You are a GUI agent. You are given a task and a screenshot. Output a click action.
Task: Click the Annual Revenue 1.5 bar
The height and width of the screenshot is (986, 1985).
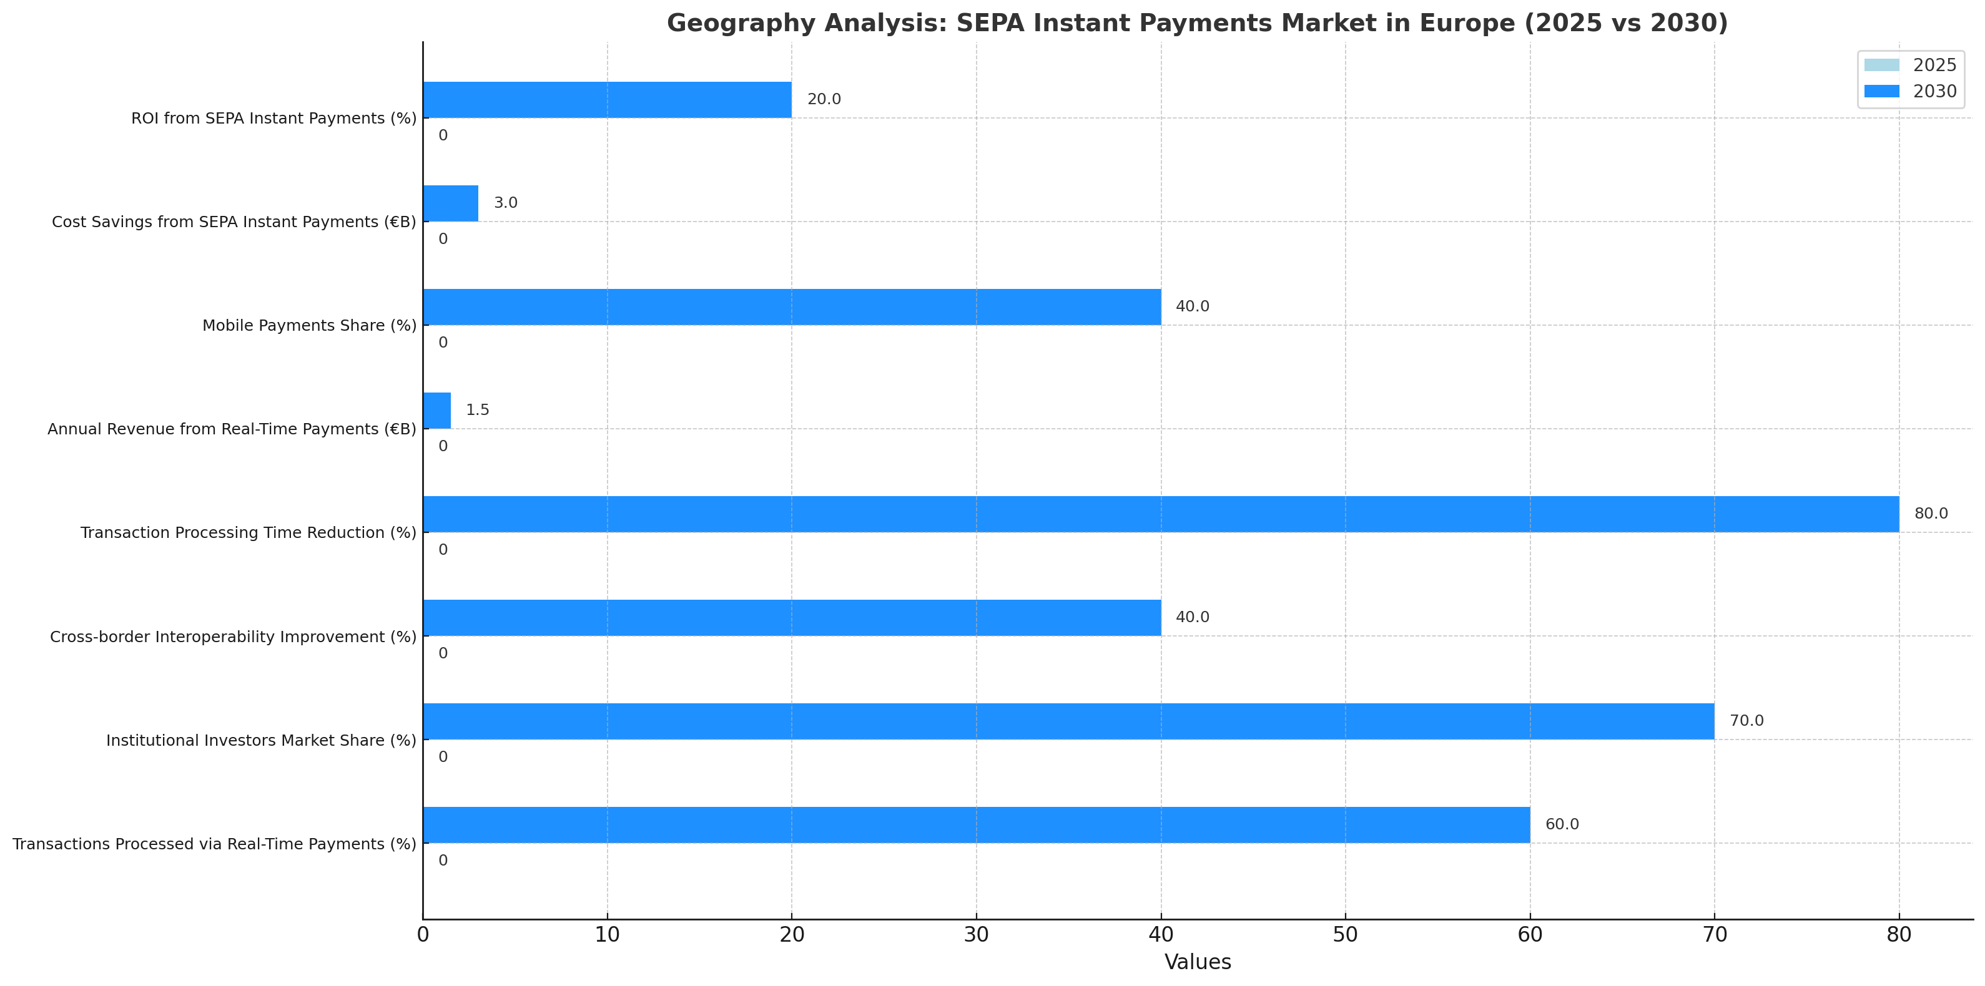click(x=437, y=411)
